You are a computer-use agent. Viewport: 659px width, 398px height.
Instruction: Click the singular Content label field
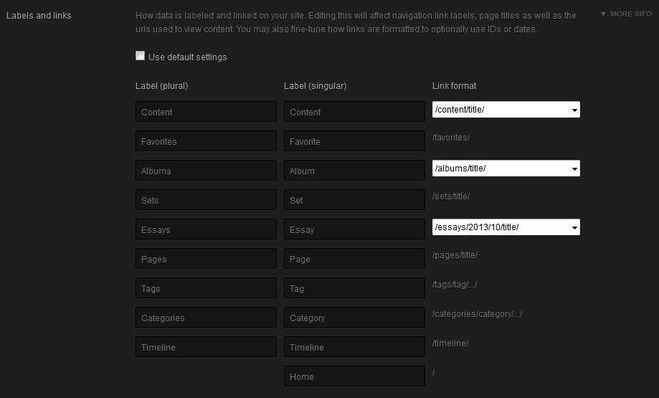click(x=354, y=112)
